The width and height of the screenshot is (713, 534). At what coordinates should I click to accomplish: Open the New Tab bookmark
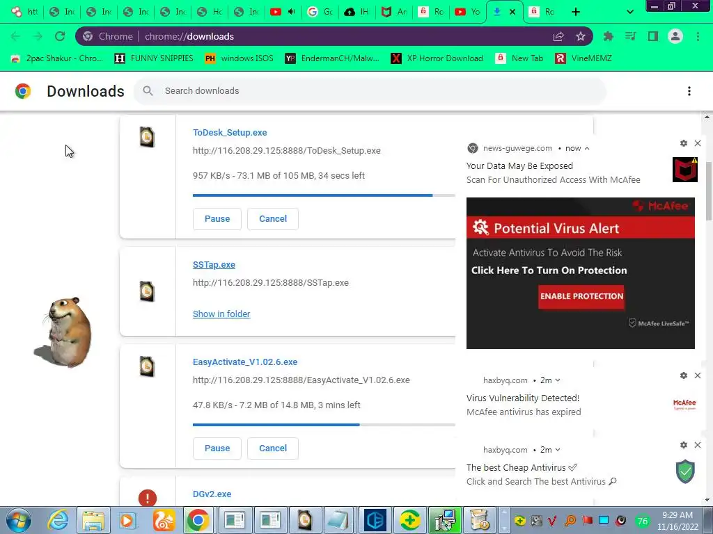[519, 58]
